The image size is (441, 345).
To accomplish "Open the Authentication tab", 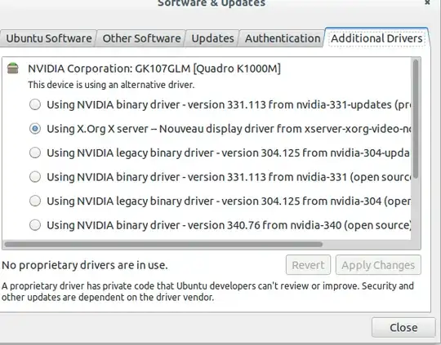I will pos(283,38).
